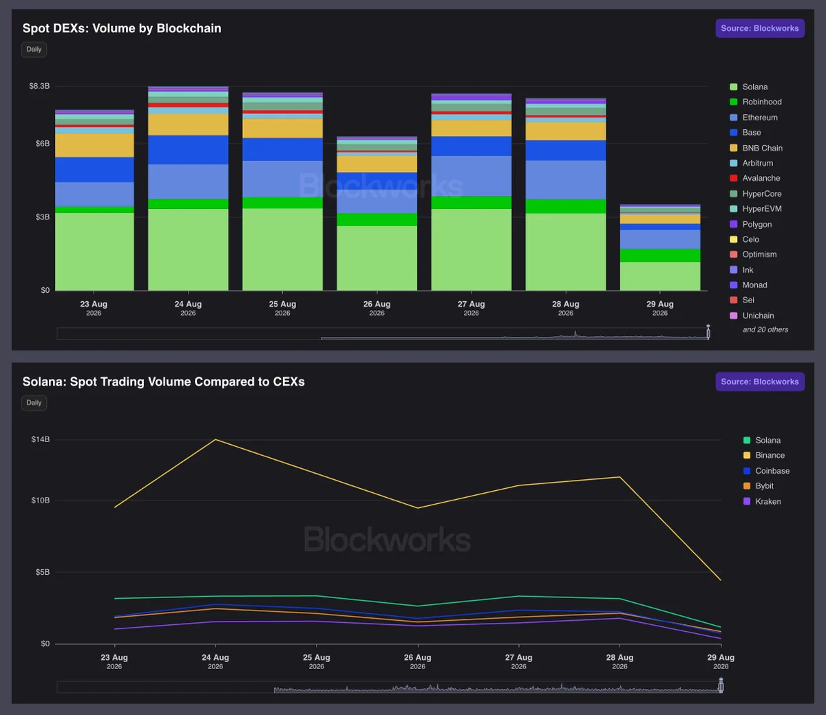The image size is (826, 715).
Task: Click the Optimism legend color swatch
Action: (734, 254)
